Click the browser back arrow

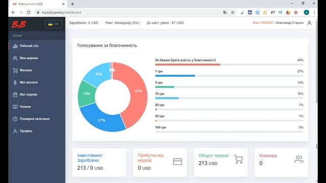(13, 12)
